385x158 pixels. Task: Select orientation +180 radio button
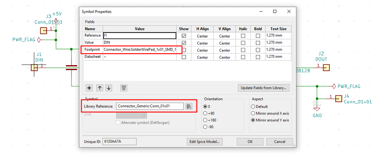[205, 120]
